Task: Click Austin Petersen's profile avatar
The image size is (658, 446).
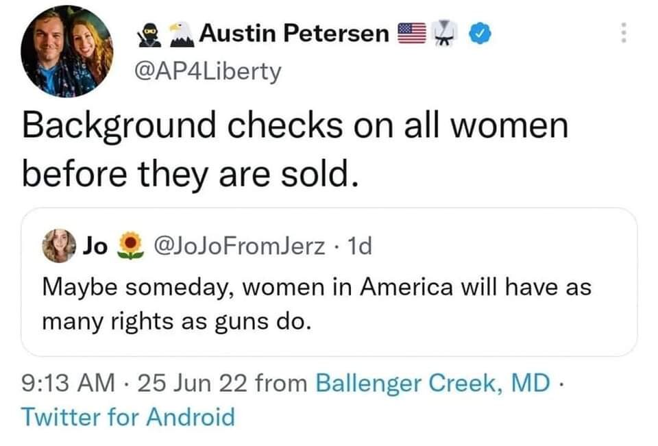Action: click(x=66, y=52)
